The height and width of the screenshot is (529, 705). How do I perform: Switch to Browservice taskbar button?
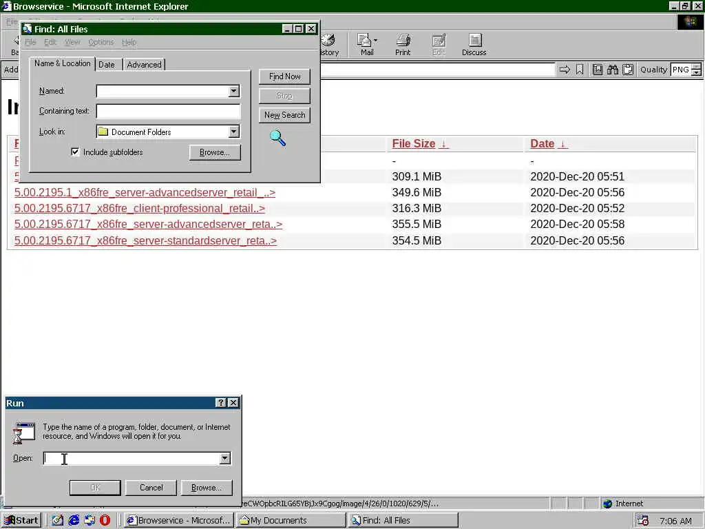(178, 520)
